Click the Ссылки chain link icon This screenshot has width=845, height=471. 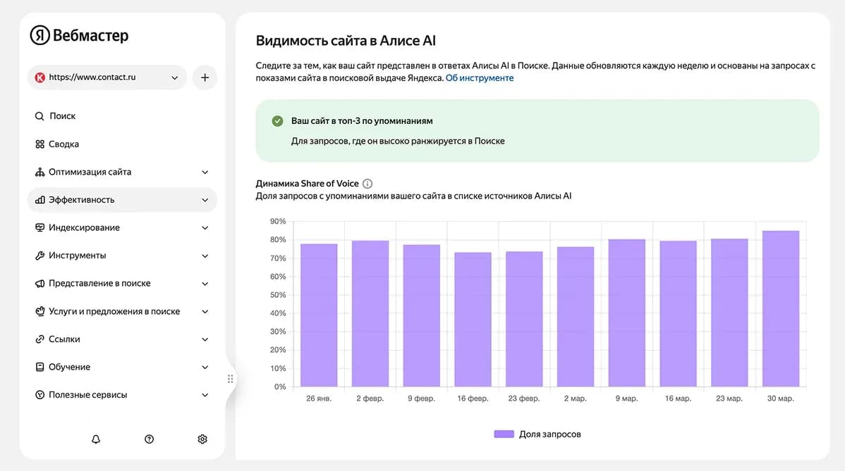[40, 339]
